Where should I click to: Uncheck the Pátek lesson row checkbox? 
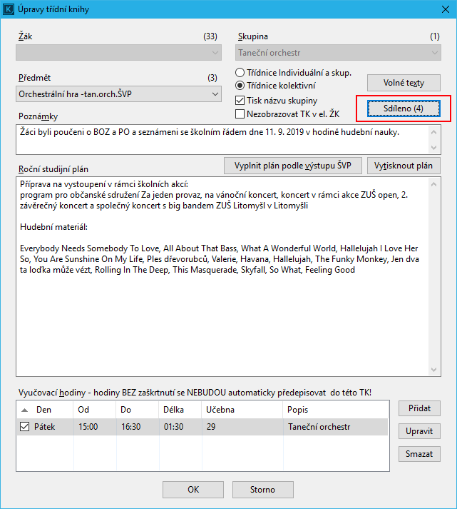coord(25,427)
